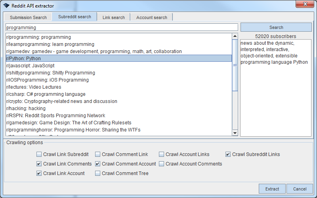Tick the Crawl Comment Tree checkbox
Screen dimensions: 317x198
(x=97, y=173)
